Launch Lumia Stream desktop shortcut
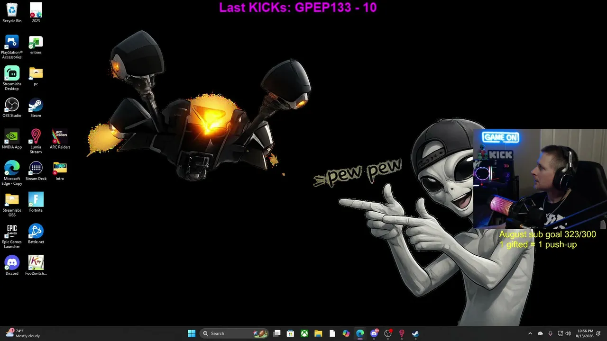The width and height of the screenshot is (607, 341). 36,141
